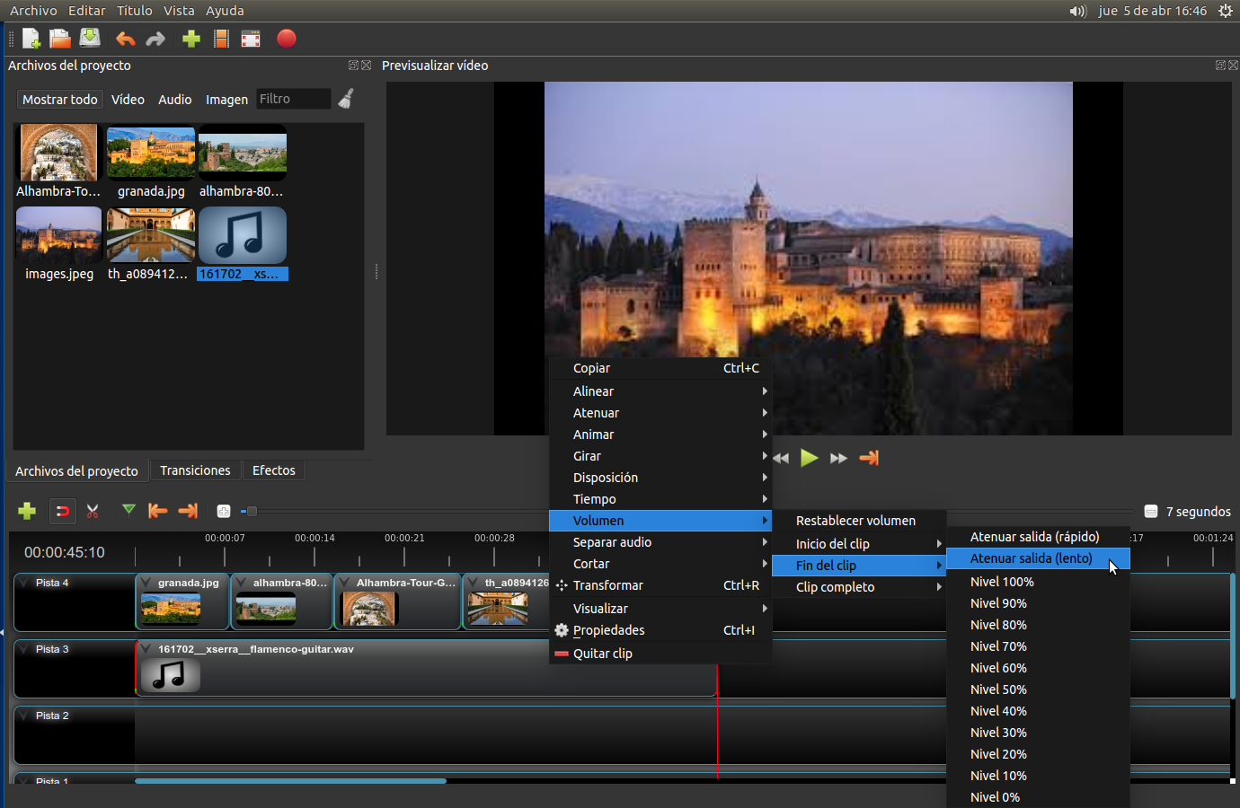Screen dimensions: 1240x808
Task: Set volume to Nivel 50%
Action: 1038,689
